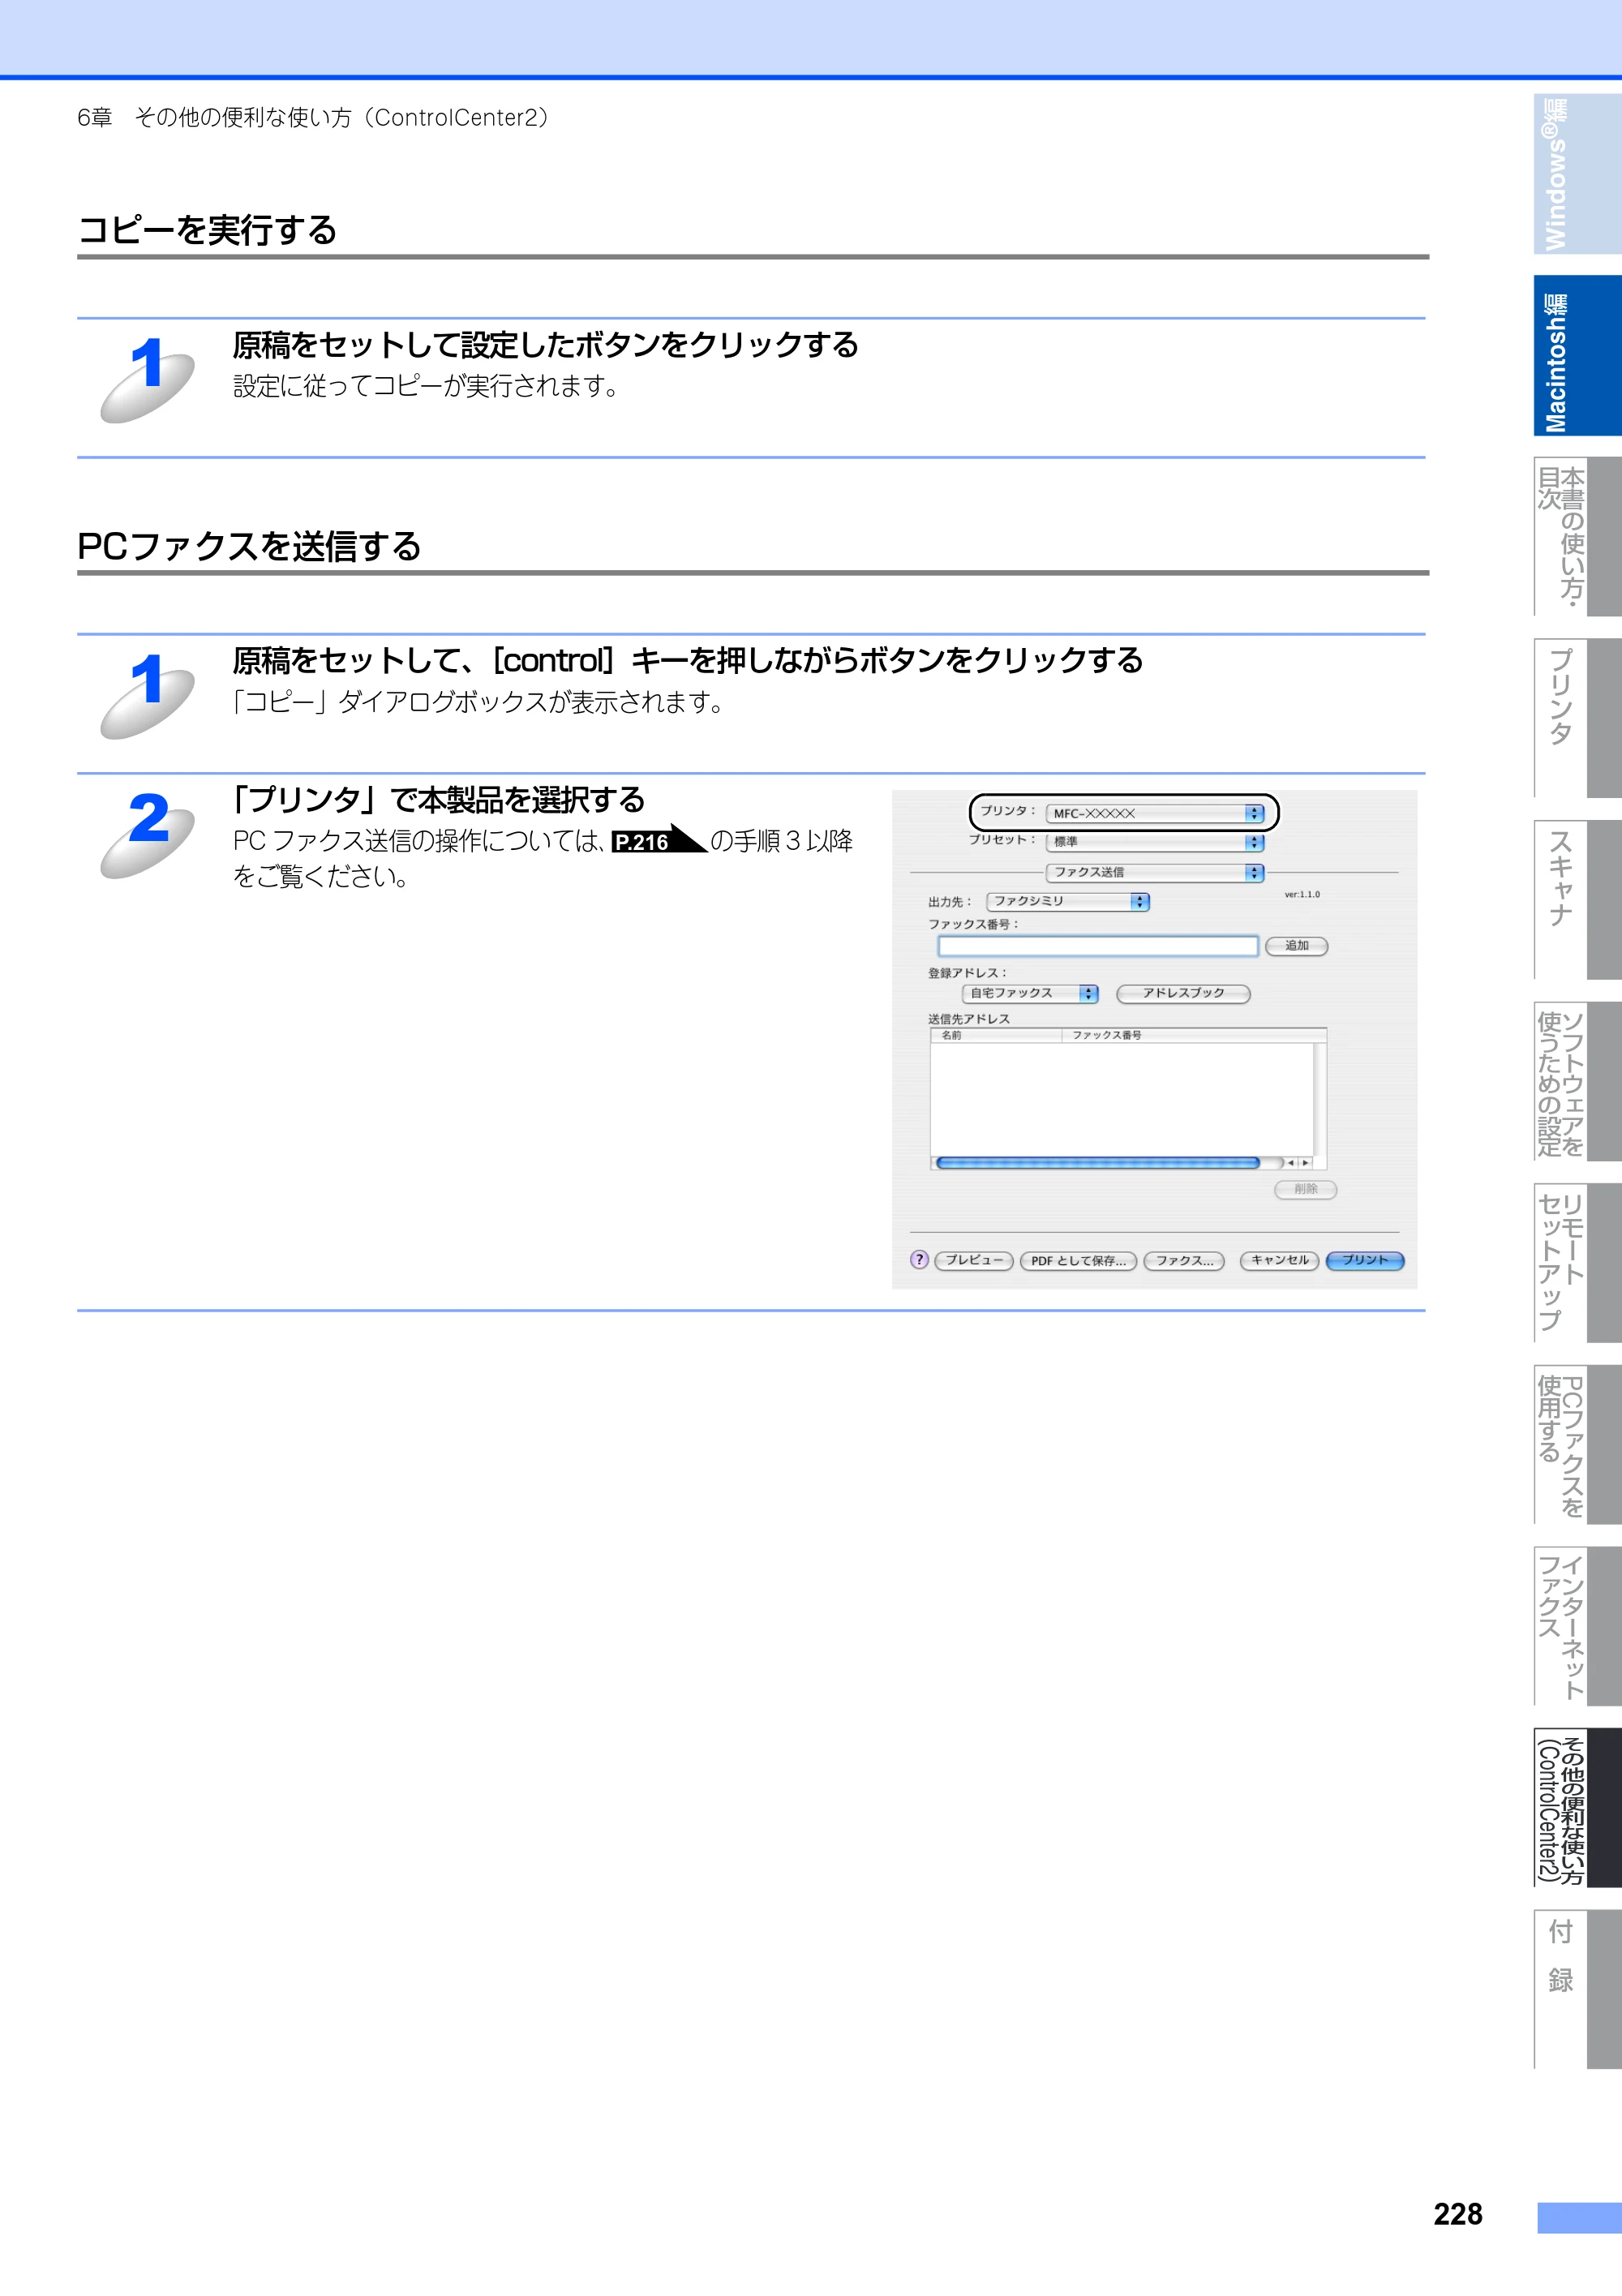Open the その他の便利な使い方 (ControlCenter2) side tab

[x=1577, y=1808]
